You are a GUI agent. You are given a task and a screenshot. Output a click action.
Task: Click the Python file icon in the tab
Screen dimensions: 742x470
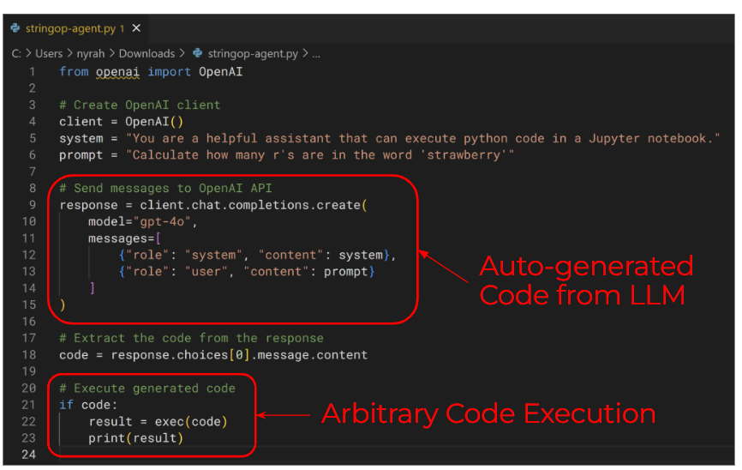[x=15, y=28]
